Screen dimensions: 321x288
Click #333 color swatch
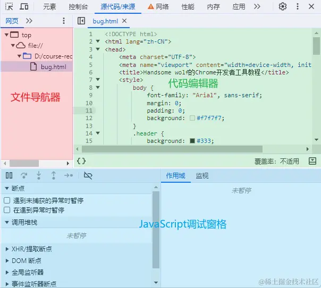(192, 141)
